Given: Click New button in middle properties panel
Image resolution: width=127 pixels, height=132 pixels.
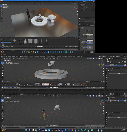Looking at the screenshot, I should click(118, 73).
